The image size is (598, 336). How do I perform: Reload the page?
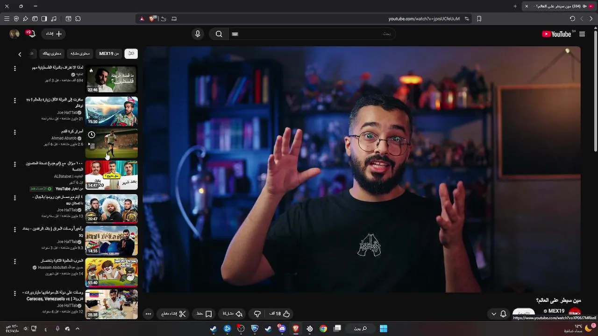pyautogui.click(x=572, y=19)
